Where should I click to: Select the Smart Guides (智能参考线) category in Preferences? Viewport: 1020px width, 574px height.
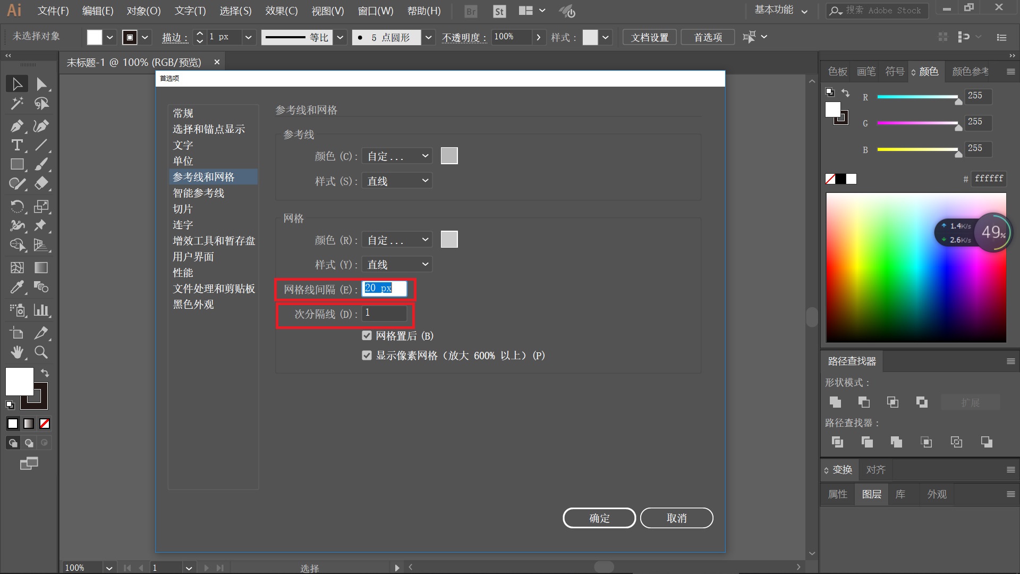click(198, 193)
